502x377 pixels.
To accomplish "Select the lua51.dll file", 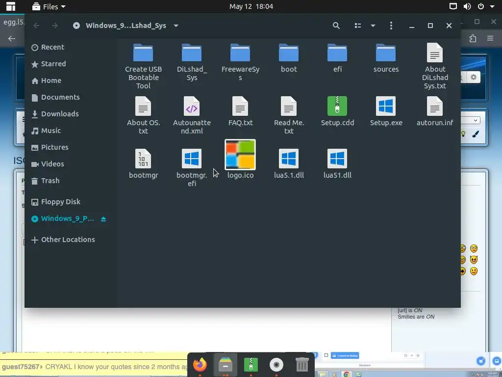I will click(x=337, y=163).
